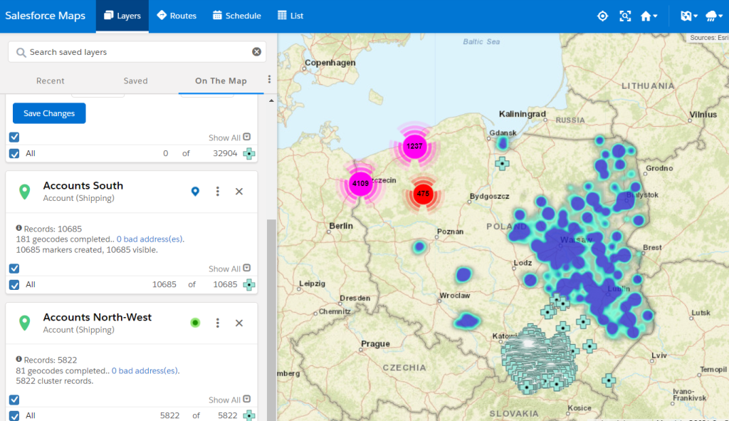Change Accounts South blue marker mode icon
This screenshot has width=729, height=421.
tap(195, 191)
